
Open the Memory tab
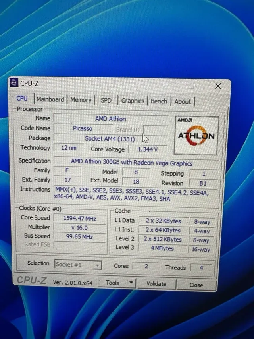[81, 100]
